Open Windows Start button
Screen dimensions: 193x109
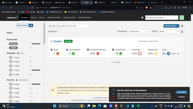pyautogui.click(x=55, y=106)
